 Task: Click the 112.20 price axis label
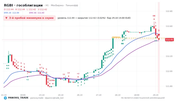click(x=169, y=56)
